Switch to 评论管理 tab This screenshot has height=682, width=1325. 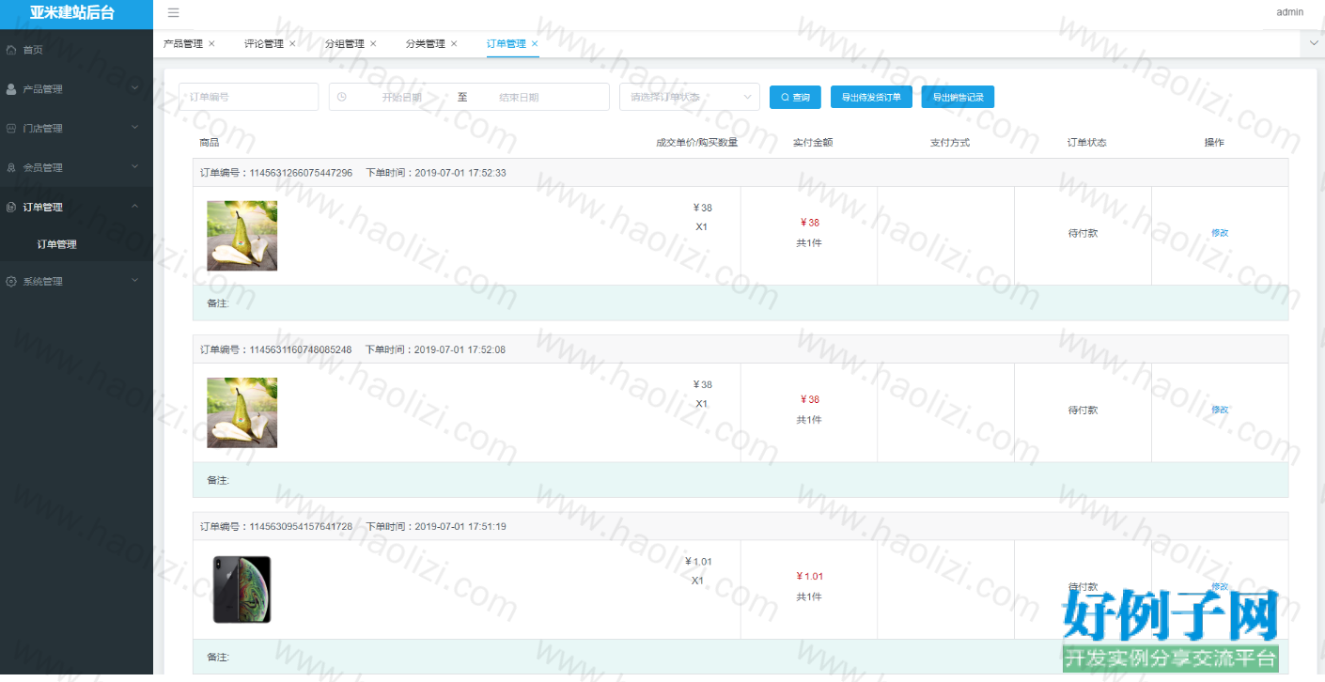pyautogui.click(x=263, y=44)
